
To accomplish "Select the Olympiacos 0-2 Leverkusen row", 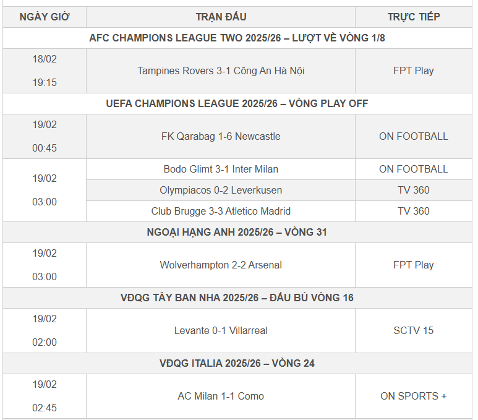I will [221, 190].
